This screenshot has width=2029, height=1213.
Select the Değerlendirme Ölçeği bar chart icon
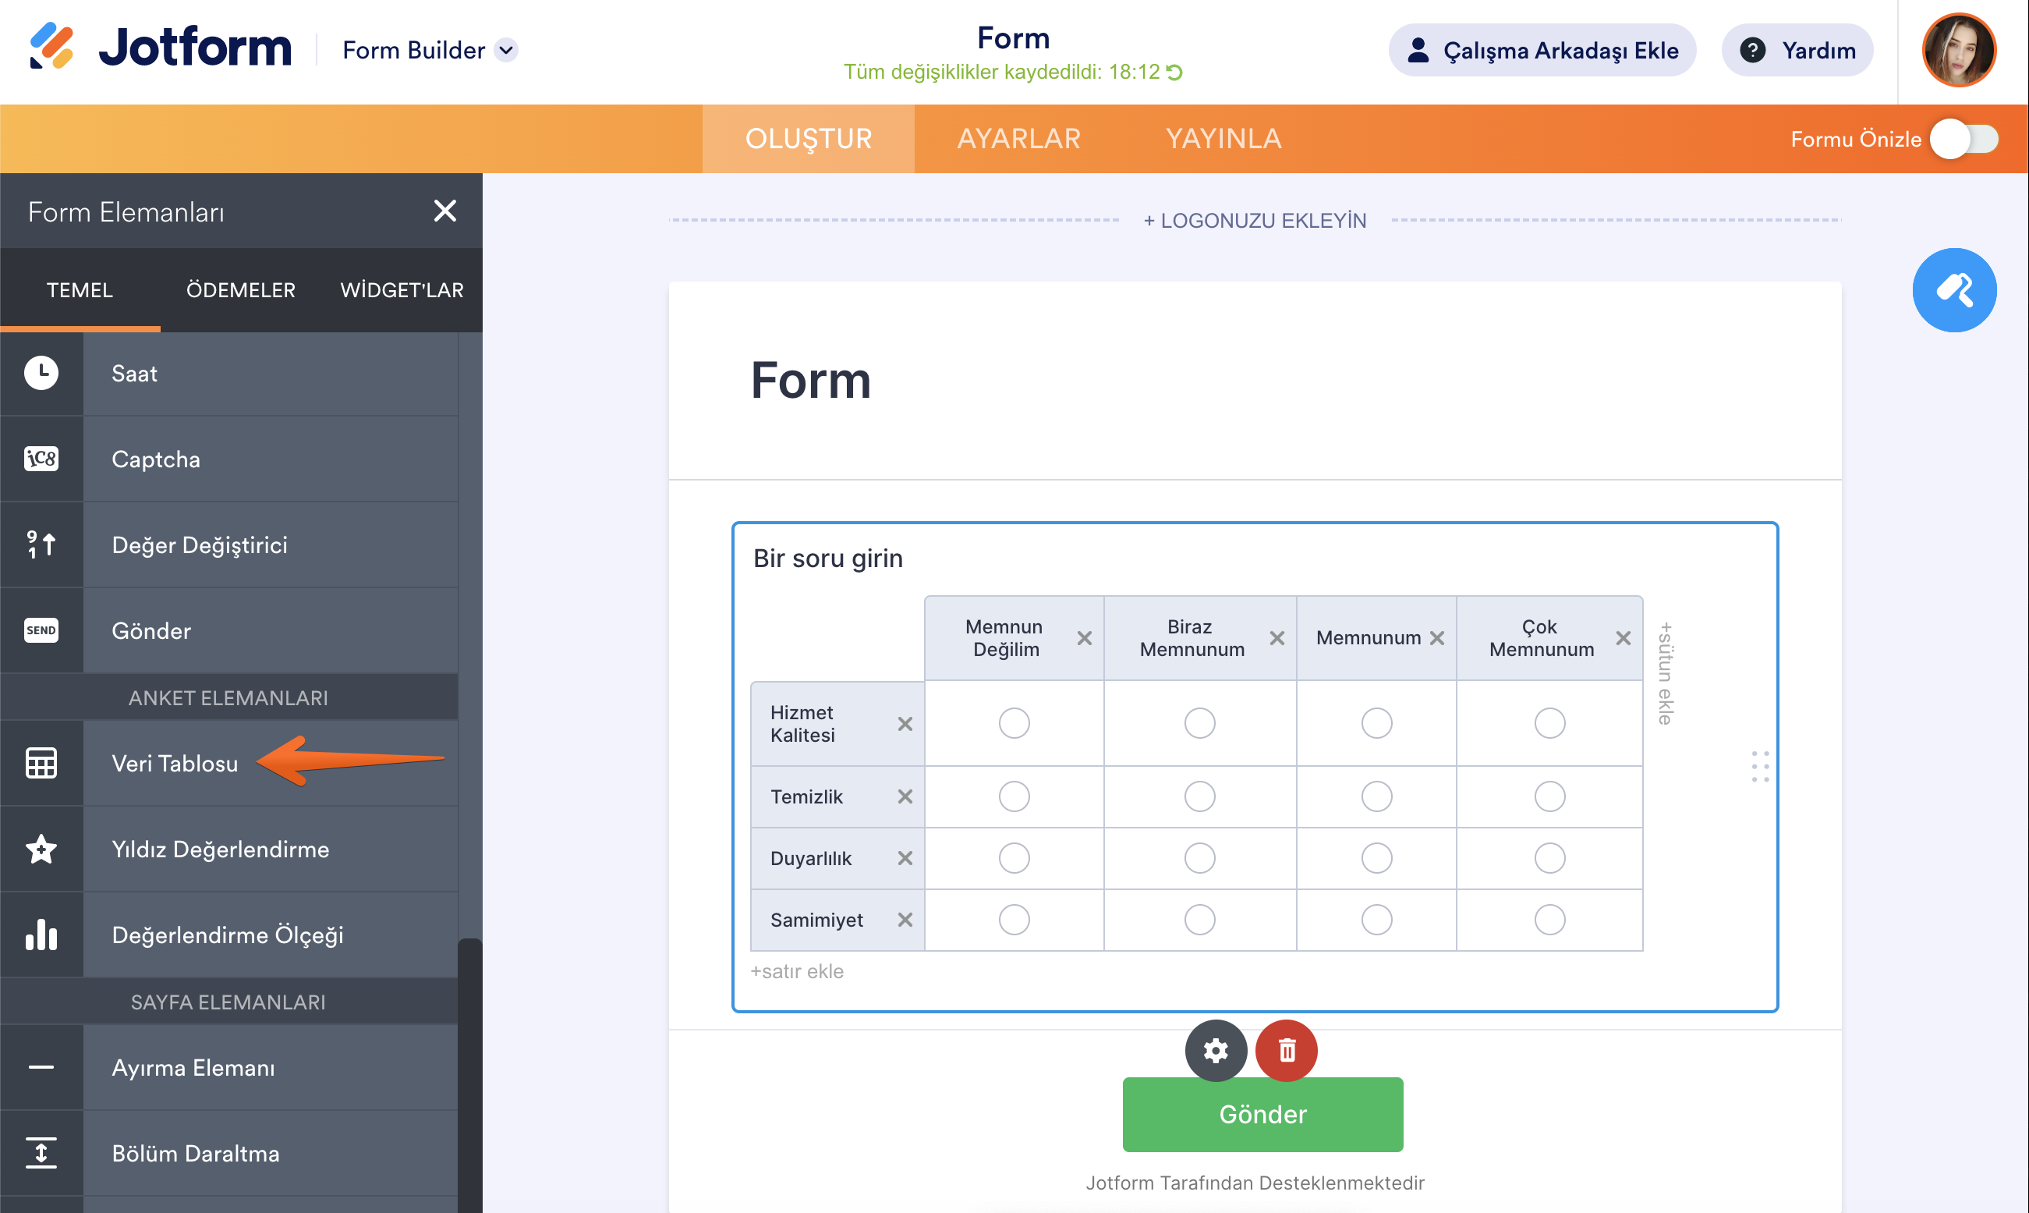click(x=41, y=935)
